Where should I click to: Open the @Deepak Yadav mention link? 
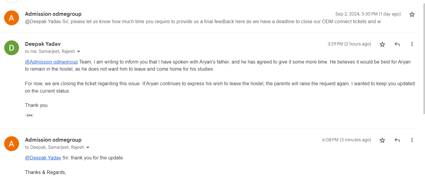[43, 158]
